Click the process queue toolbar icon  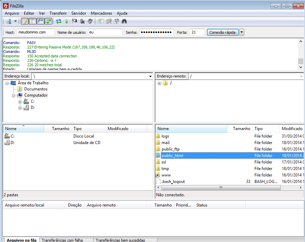(x=67, y=21)
